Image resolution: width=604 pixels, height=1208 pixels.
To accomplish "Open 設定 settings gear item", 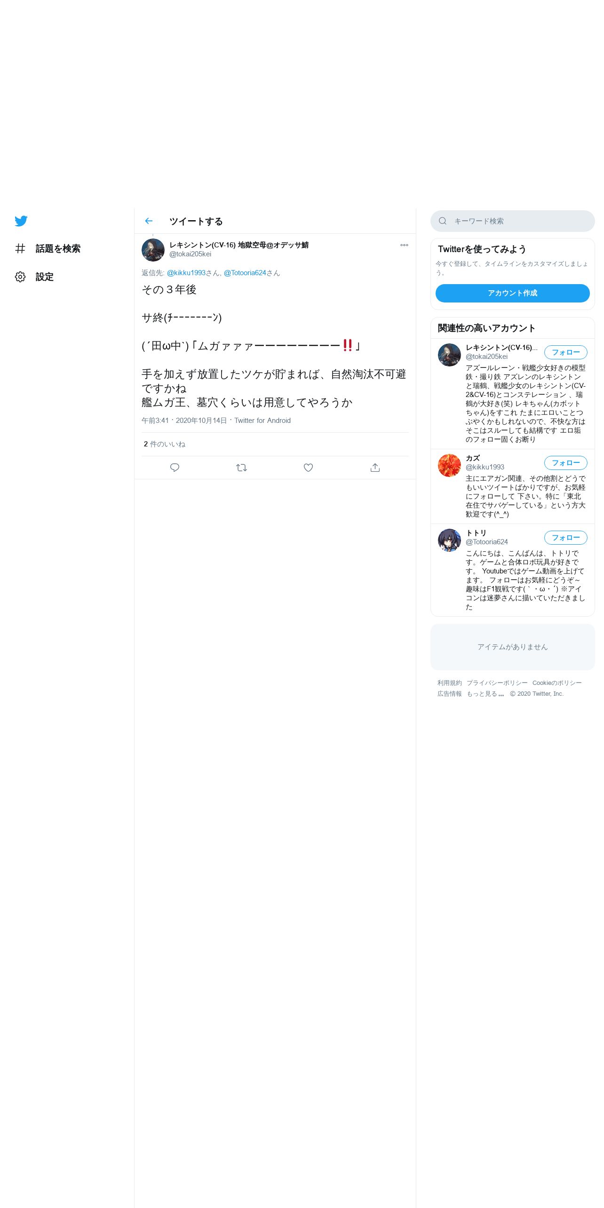I will (34, 277).
